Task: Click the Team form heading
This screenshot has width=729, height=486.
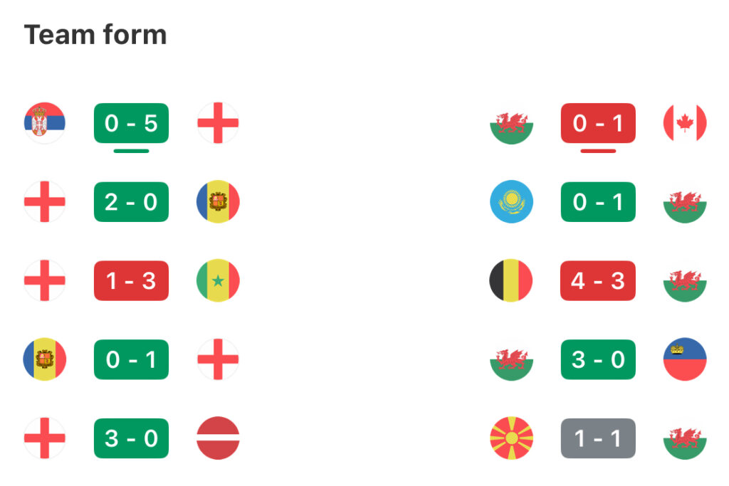Action: tap(95, 34)
